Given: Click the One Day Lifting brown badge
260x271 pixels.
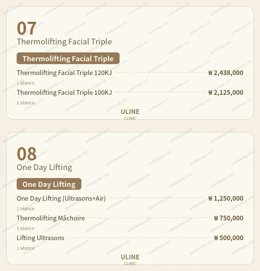Looking at the screenshot, I should click(49, 184).
